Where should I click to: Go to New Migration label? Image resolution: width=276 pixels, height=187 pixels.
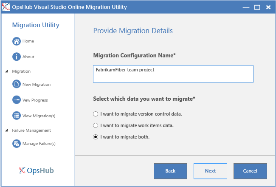(37, 85)
